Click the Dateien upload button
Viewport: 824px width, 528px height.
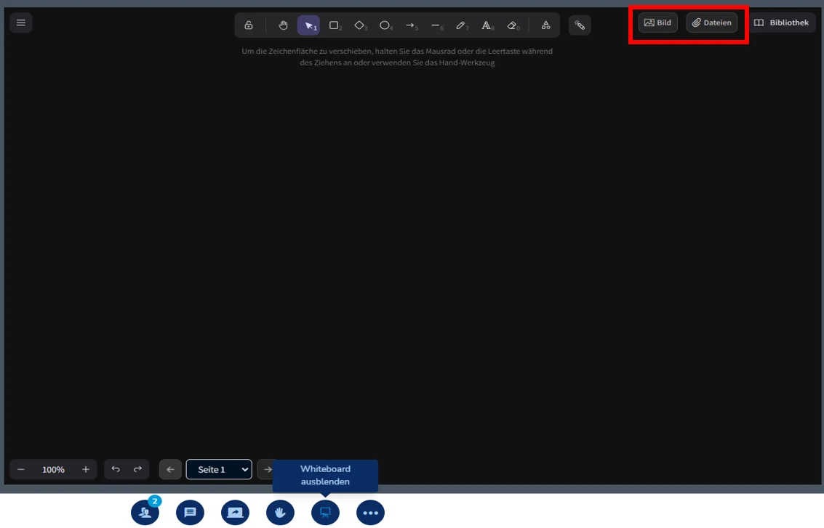coord(711,23)
